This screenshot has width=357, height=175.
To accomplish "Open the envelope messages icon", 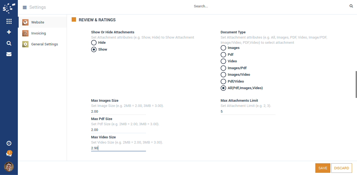I will pyautogui.click(x=9, y=54).
